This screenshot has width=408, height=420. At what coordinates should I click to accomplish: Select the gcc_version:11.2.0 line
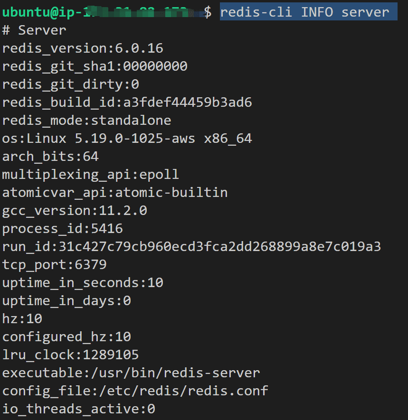click(75, 211)
